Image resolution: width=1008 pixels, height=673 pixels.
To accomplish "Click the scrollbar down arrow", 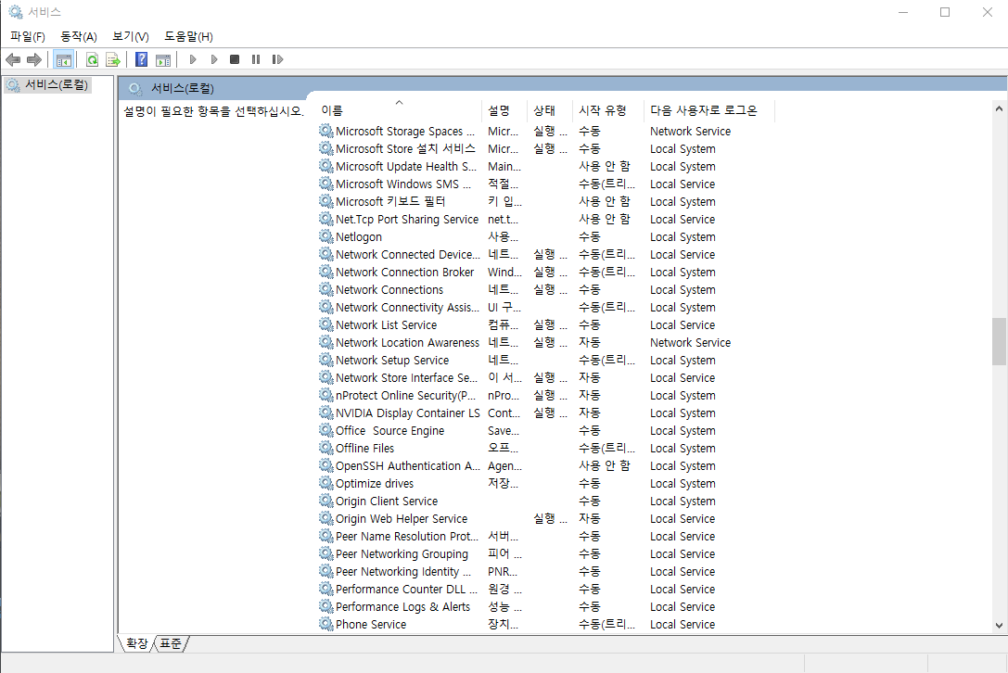I will point(999,626).
